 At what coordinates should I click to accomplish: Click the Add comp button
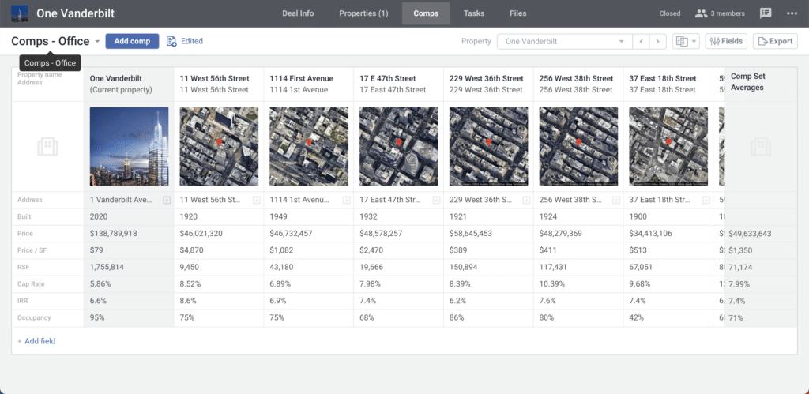click(132, 41)
